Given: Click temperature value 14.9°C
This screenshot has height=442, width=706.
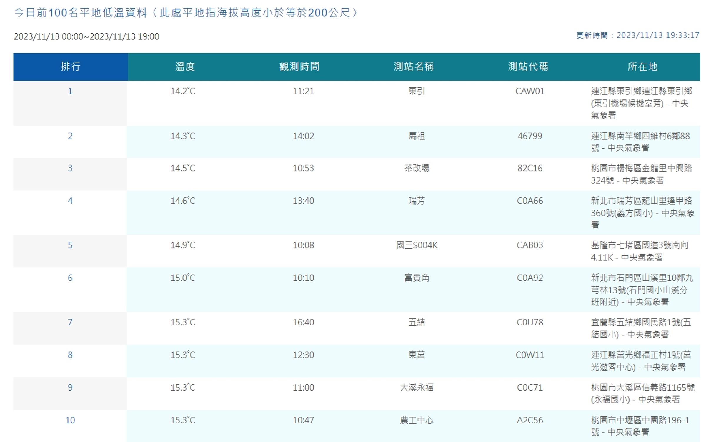Looking at the screenshot, I should (183, 245).
